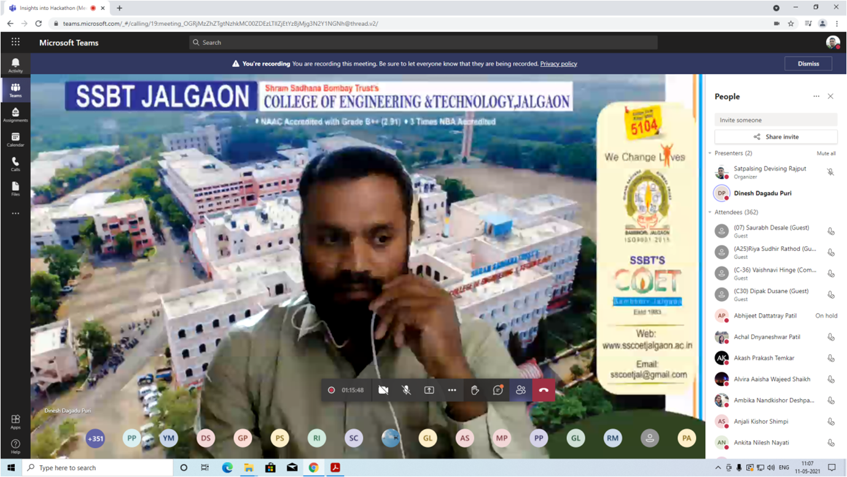
Task: Click the +351 more participants bubble
Action: pos(95,438)
